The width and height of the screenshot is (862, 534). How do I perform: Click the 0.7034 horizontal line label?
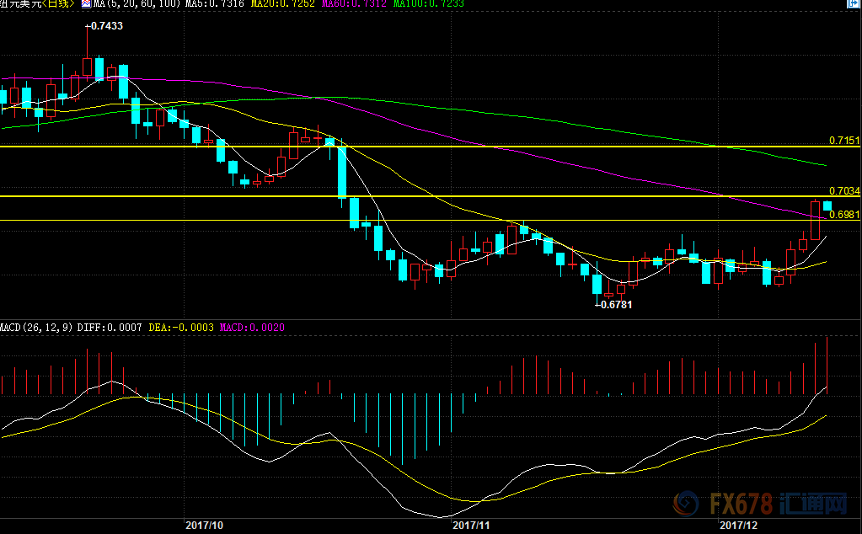coord(844,190)
